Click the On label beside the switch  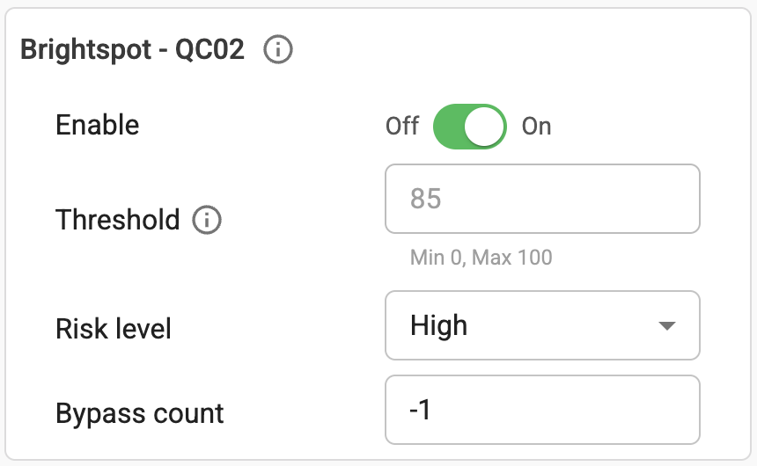tap(537, 127)
